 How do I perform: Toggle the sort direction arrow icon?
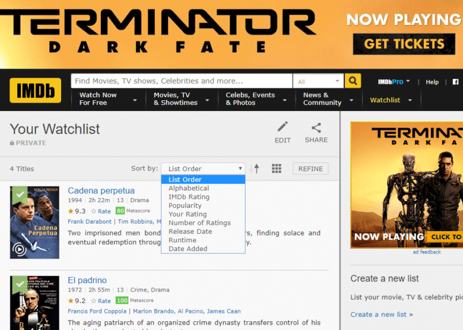point(255,169)
